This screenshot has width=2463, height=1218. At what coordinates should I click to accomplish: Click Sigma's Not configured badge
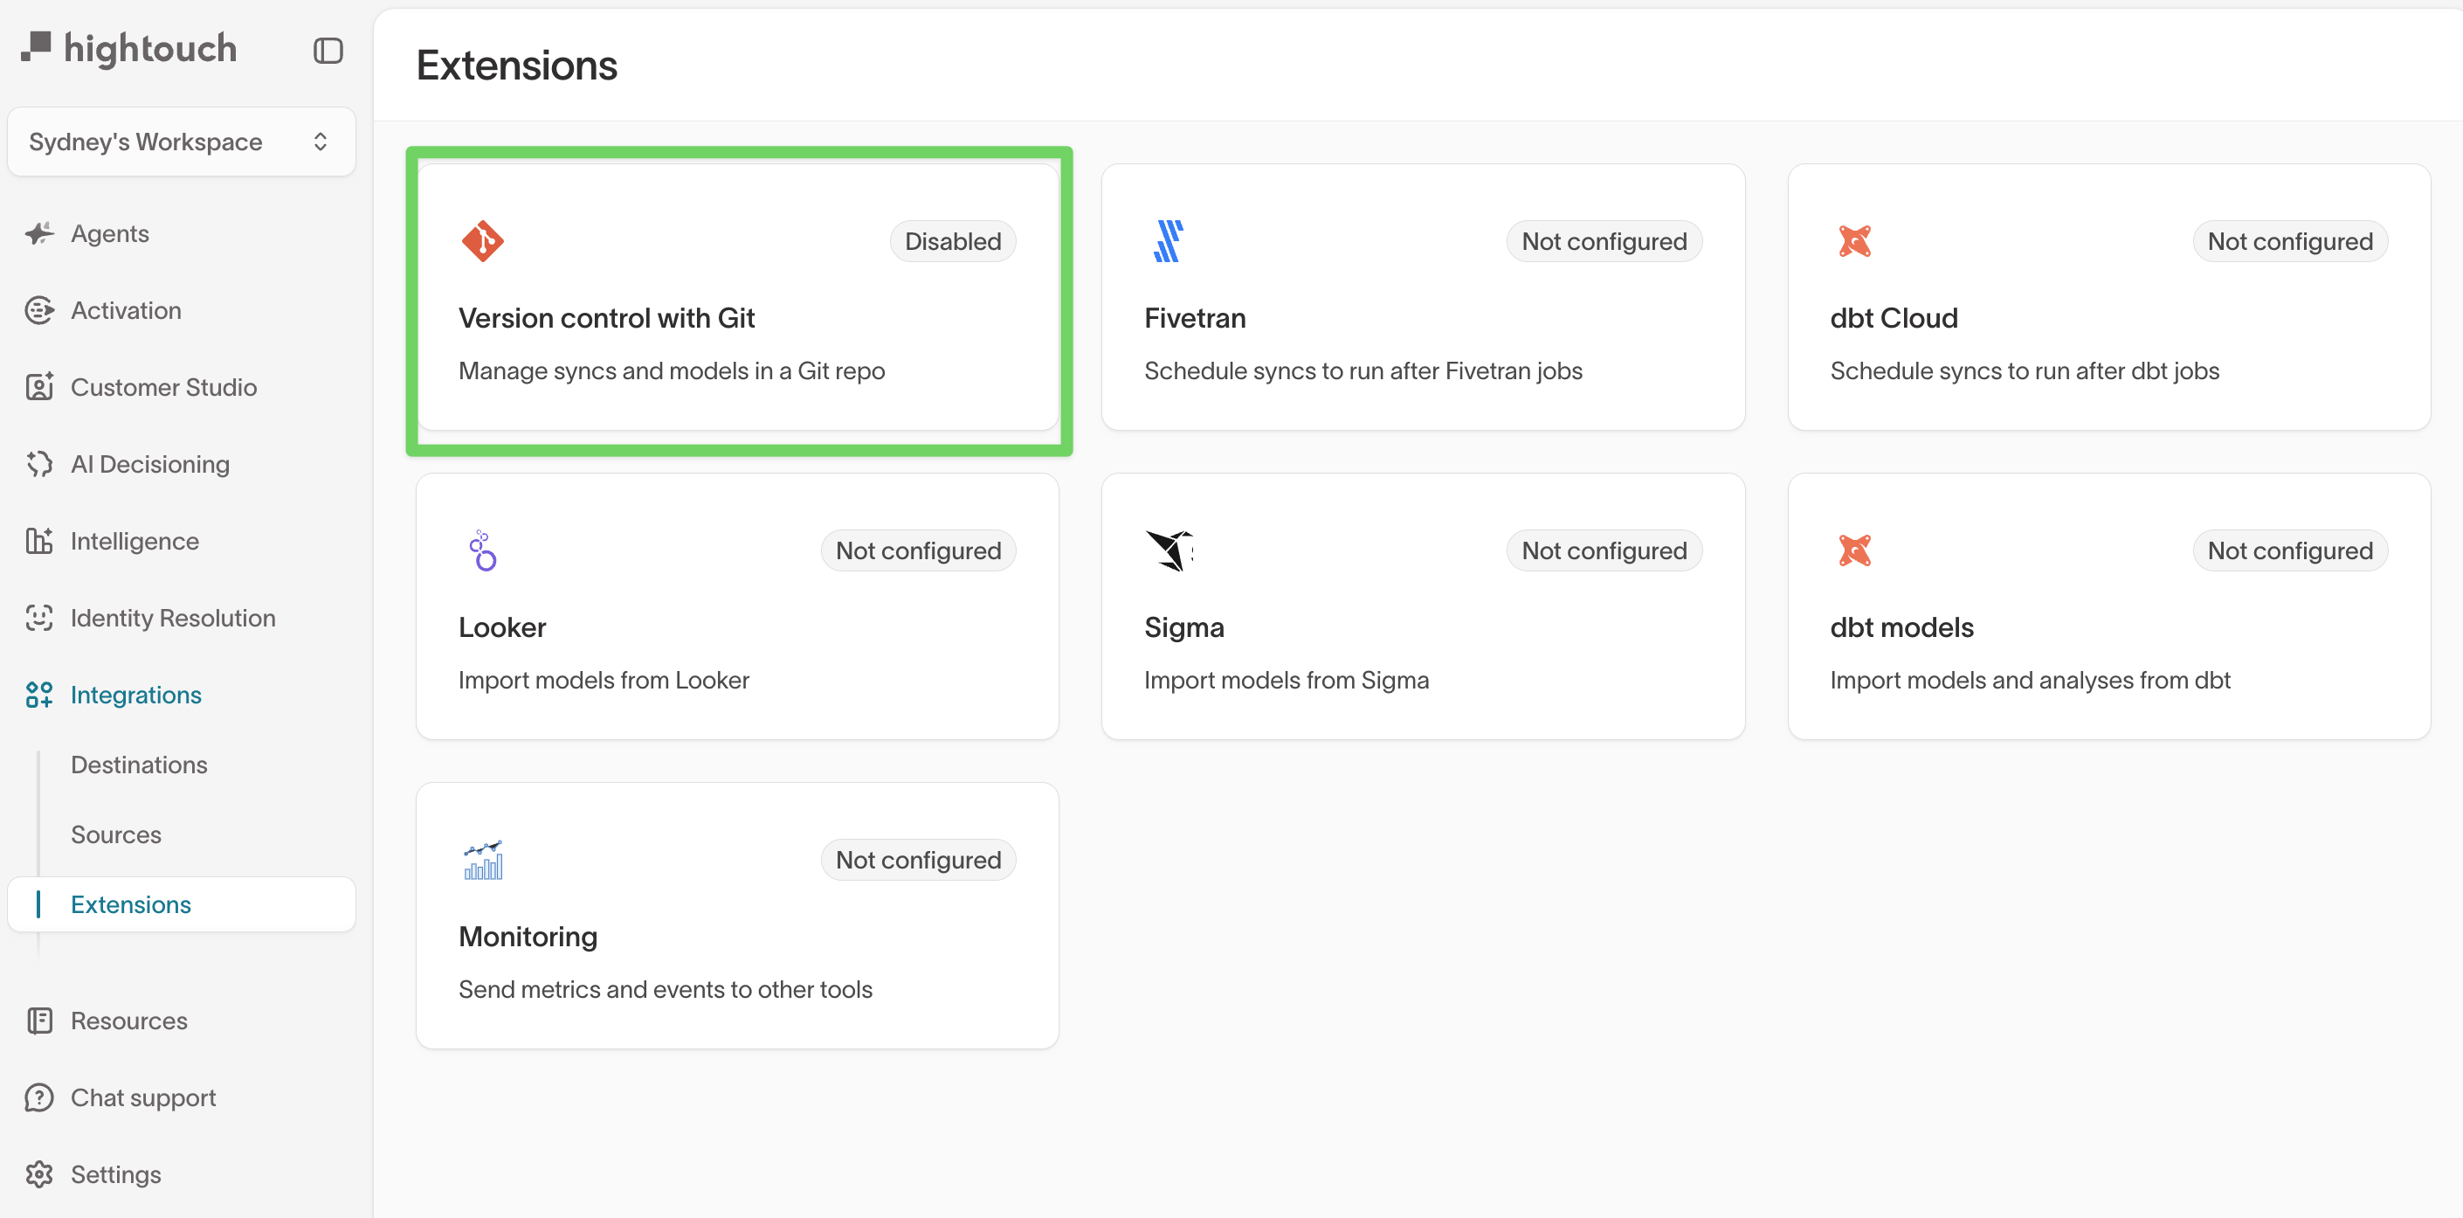(x=1604, y=550)
